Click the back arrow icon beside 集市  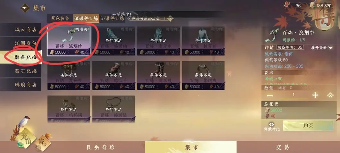tap(25, 8)
